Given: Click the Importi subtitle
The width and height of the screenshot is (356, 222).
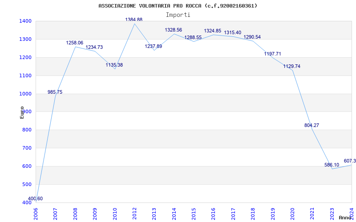Looking at the screenshot, I should point(178,15).
